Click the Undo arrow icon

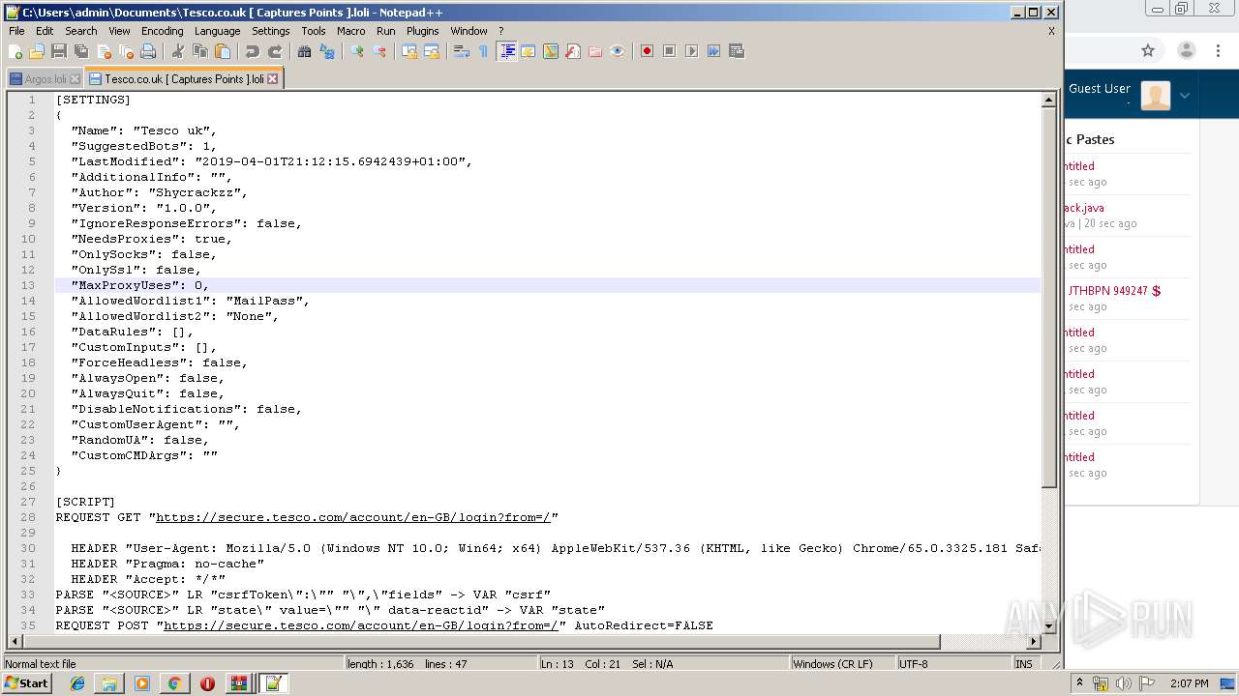[253, 51]
